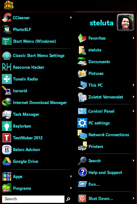Click the Başlarken lightbulb icon

point(7,126)
